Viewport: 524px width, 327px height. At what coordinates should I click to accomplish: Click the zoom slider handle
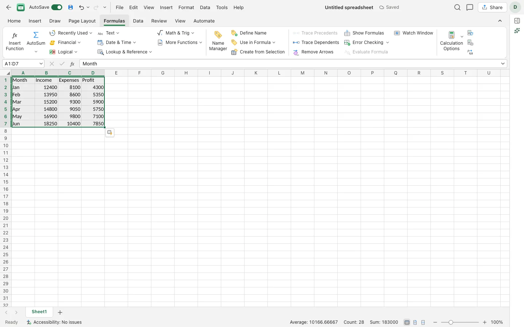click(x=451, y=322)
